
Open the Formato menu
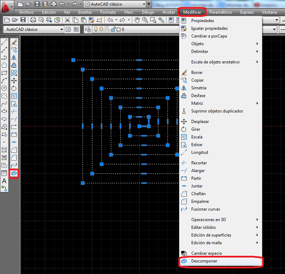pyautogui.click(x=108, y=12)
